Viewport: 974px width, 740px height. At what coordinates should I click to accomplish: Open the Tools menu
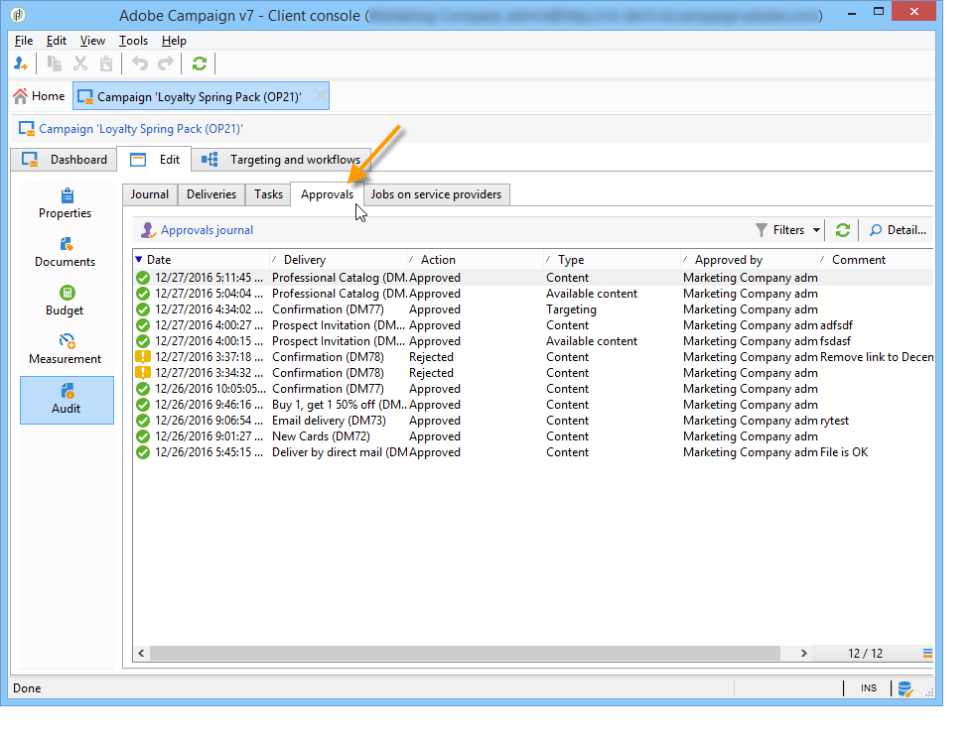tap(134, 41)
